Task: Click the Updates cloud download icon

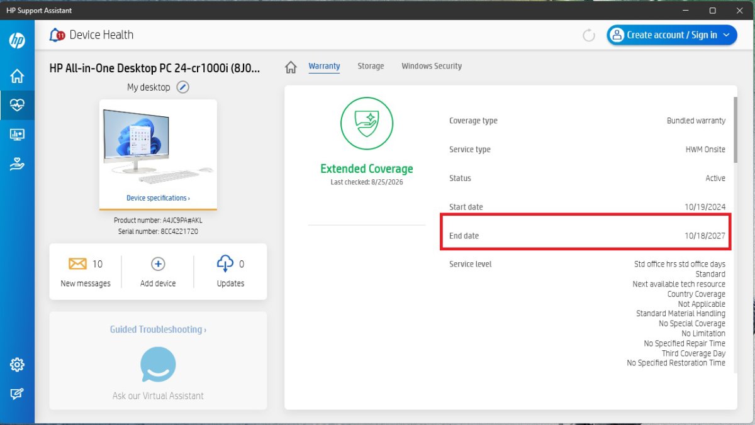Action: click(x=225, y=263)
